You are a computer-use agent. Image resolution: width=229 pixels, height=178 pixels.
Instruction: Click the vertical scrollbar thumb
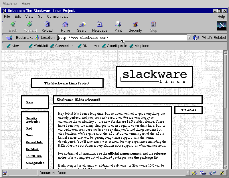(225, 81)
